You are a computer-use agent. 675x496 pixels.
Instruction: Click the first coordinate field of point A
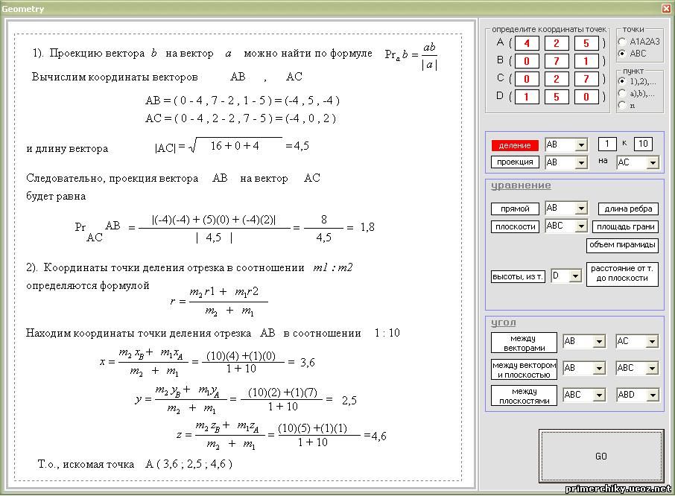(526, 43)
